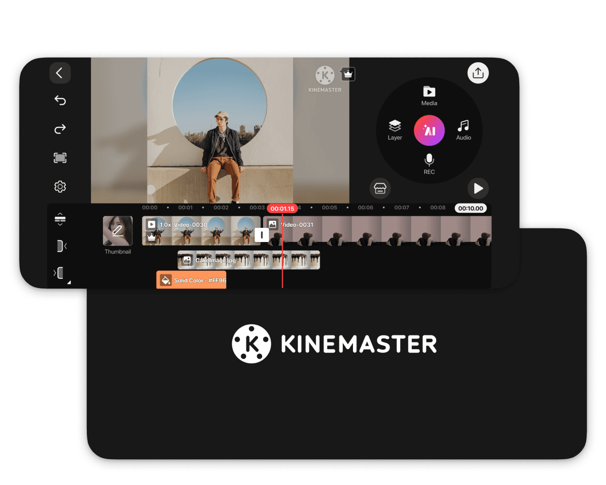Click the crown icon on Video-0030 clip
606x485 pixels.
coord(151,237)
